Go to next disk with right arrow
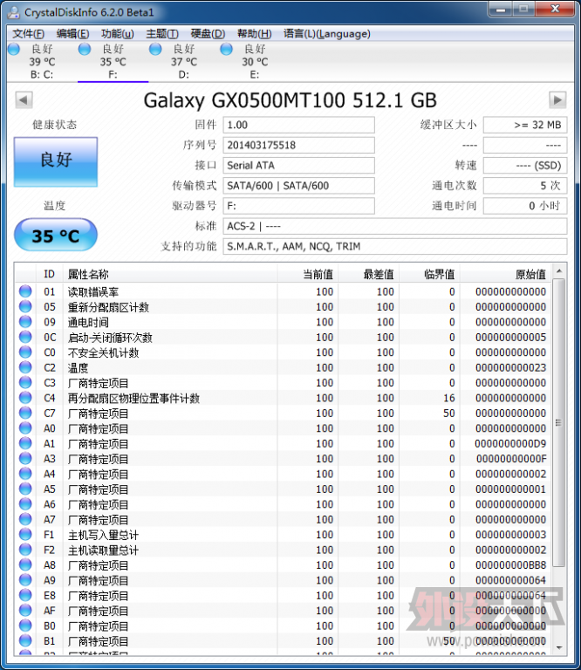This screenshot has height=670, width=581. coord(557,100)
